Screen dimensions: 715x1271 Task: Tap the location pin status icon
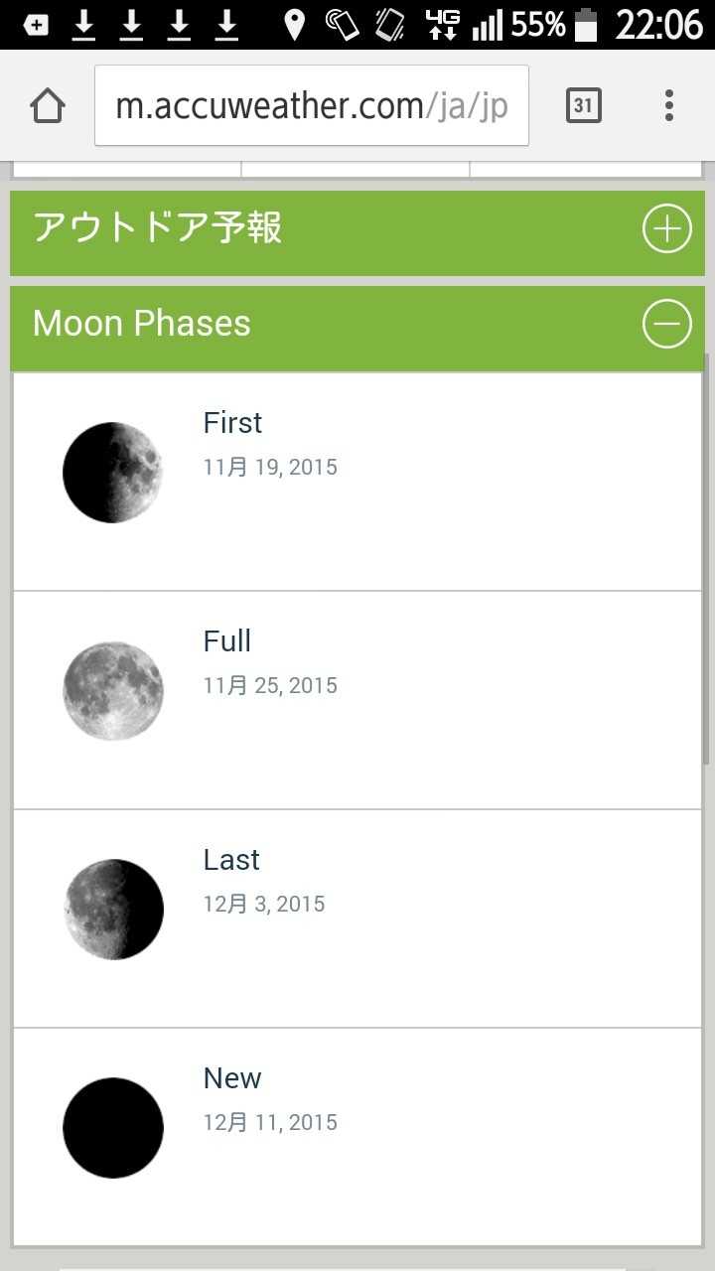coord(294,25)
